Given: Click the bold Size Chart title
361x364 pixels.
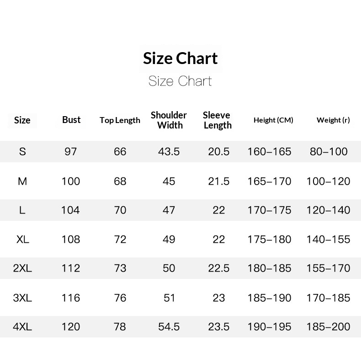Looking at the screenshot, I should click(180, 59).
